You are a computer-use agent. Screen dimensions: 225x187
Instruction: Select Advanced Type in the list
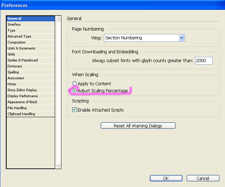point(31,36)
